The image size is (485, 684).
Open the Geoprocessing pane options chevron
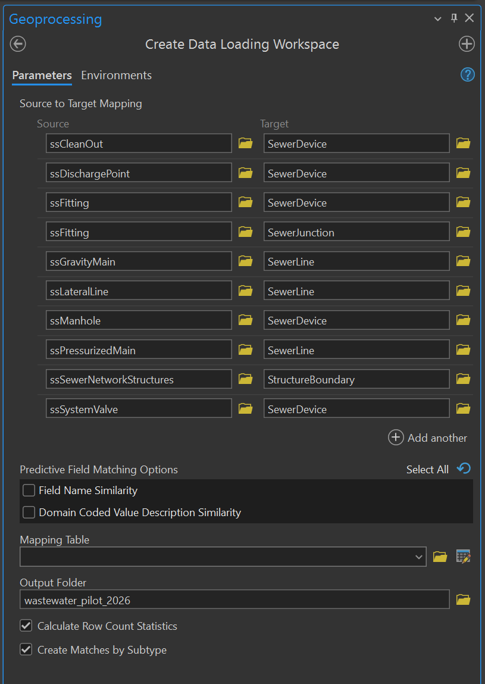point(438,18)
